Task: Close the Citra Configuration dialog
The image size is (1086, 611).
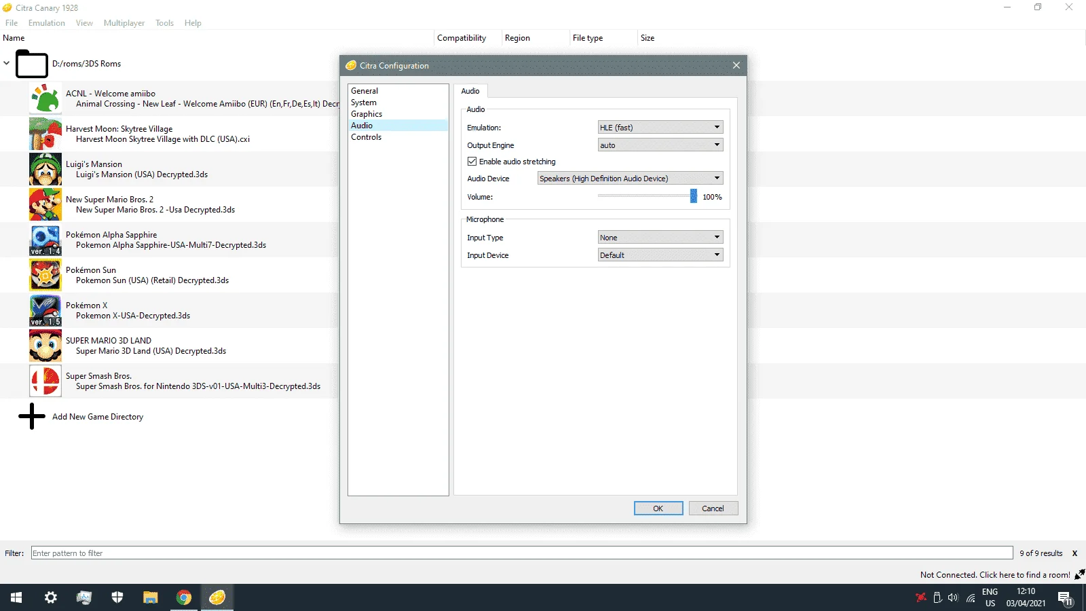Action: (x=736, y=65)
